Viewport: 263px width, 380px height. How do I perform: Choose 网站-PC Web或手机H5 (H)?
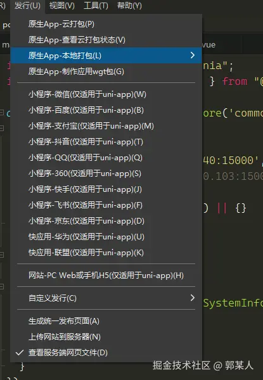point(106,275)
